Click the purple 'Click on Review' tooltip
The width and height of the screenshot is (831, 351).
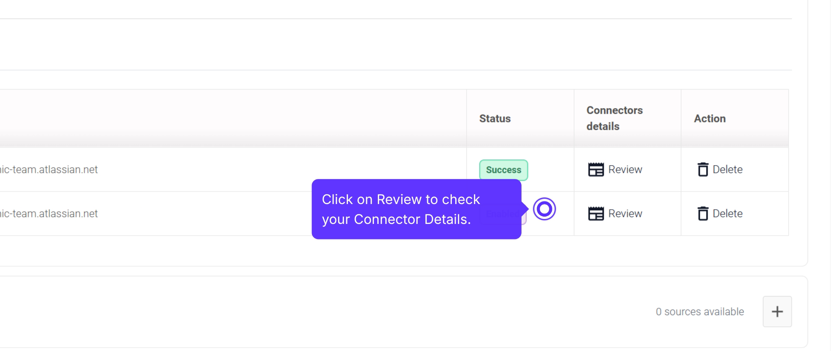tap(416, 209)
